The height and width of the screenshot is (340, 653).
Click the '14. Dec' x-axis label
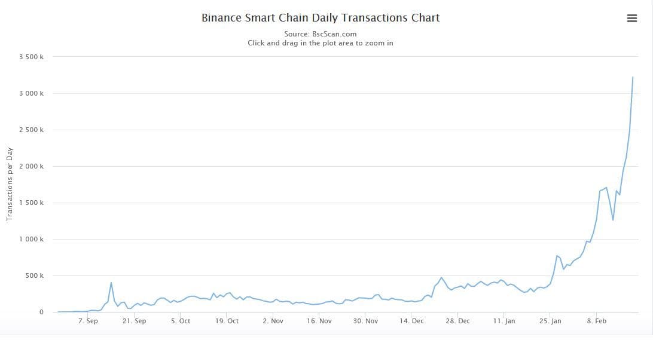(x=411, y=321)
